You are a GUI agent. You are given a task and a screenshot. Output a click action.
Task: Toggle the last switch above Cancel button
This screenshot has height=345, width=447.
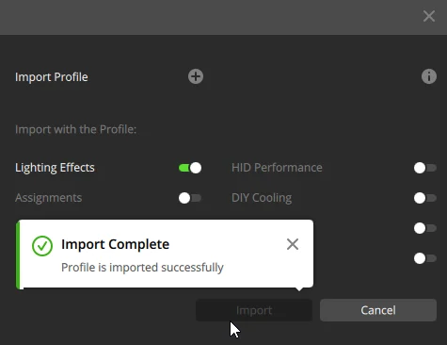click(425, 258)
